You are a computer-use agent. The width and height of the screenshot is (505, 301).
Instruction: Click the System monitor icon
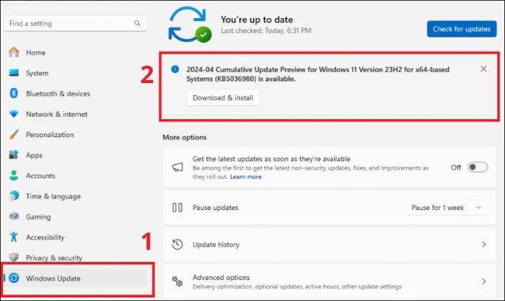[14, 72]
